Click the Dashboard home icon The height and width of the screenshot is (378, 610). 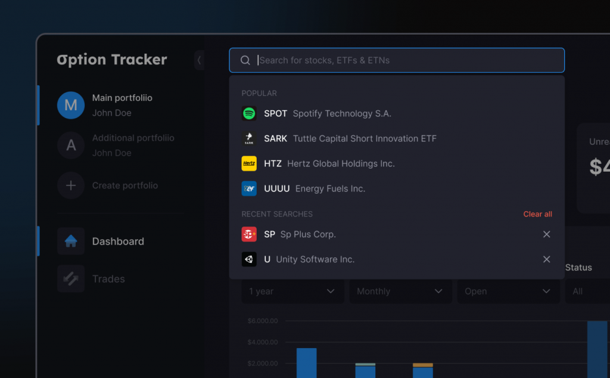[71, 241]
